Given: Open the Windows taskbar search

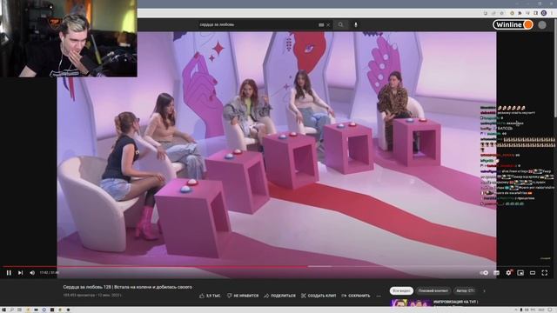Looking at the screenshot, I should point(11,310).
